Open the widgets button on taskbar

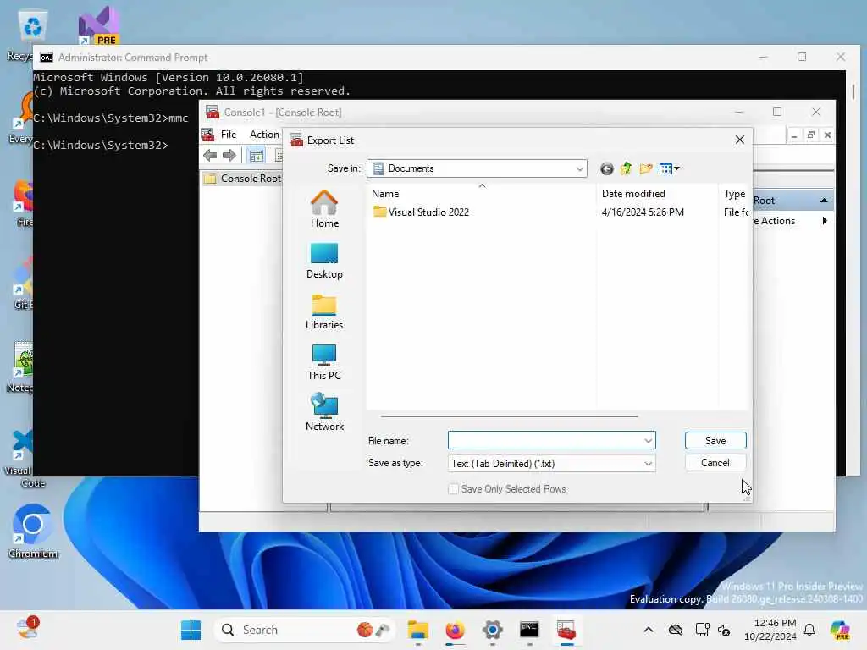[26, 629]
